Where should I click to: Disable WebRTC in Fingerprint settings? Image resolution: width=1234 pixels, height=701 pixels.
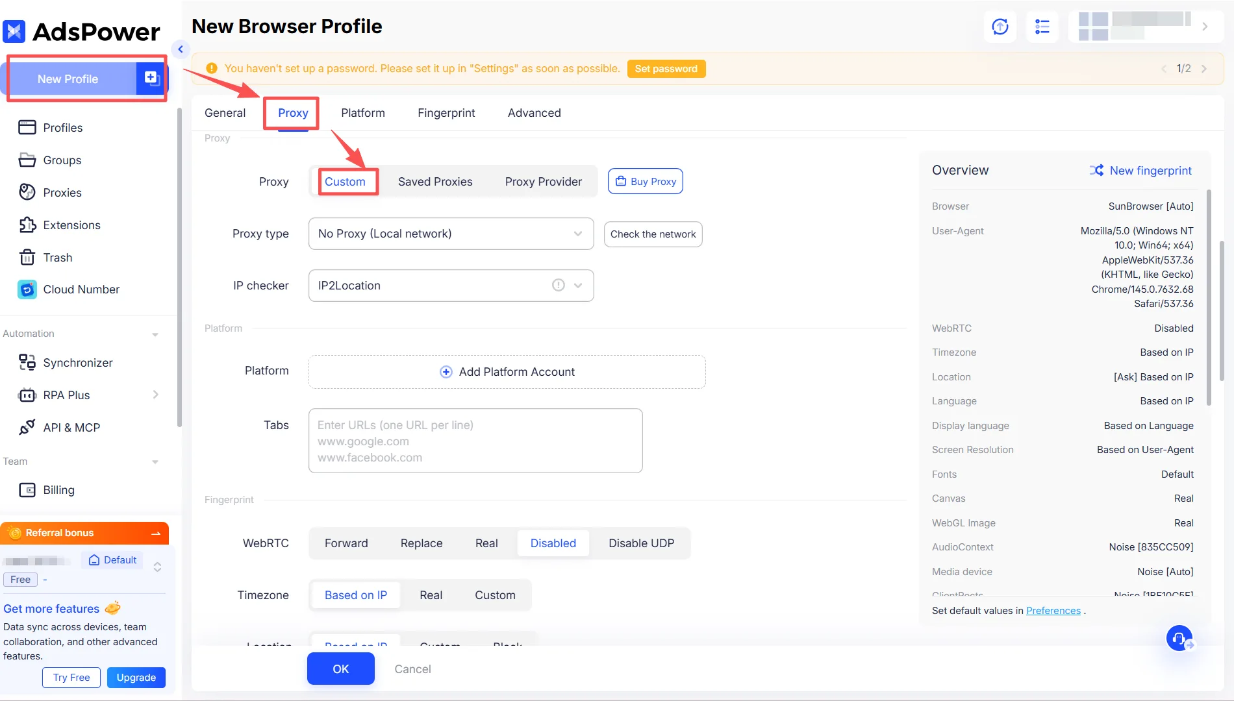(553, 543)
